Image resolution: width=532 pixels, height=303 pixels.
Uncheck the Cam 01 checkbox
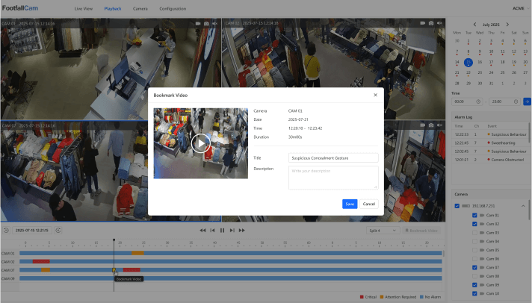pyautogui.click(x=474, y=215)
